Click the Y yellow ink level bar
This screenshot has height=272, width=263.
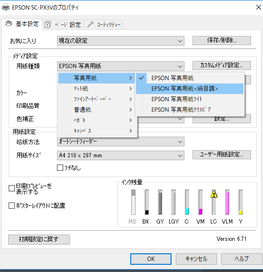pyautogui.click(x=240, y=202)
